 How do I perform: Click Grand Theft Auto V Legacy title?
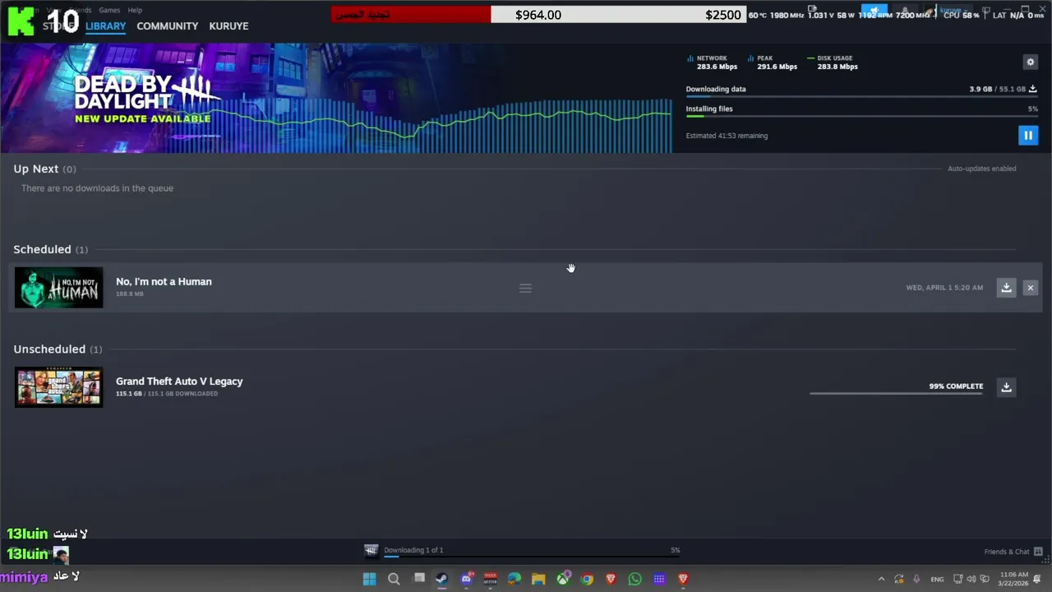(179, 381)
